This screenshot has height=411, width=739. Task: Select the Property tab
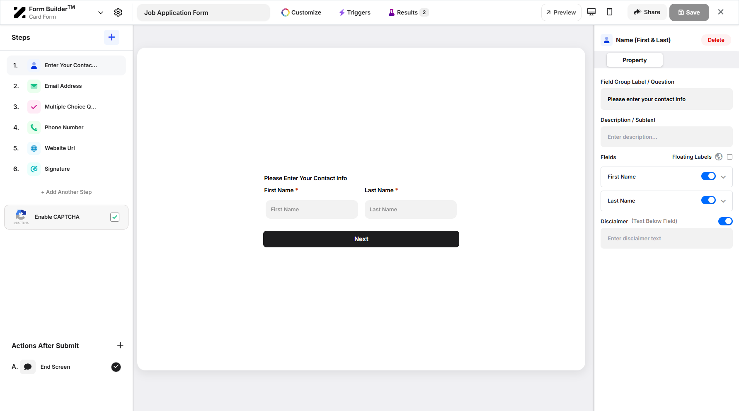coord(635,60)
